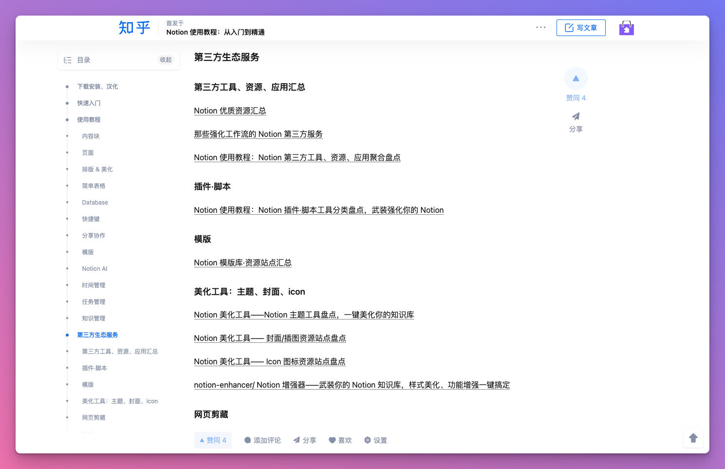Upvote using the floating triangle icon

576,78
